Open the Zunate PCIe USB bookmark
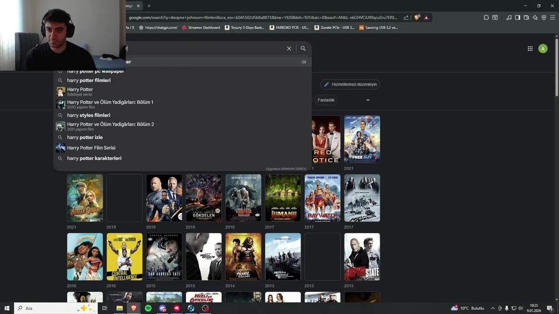 (x=335, y=27)
